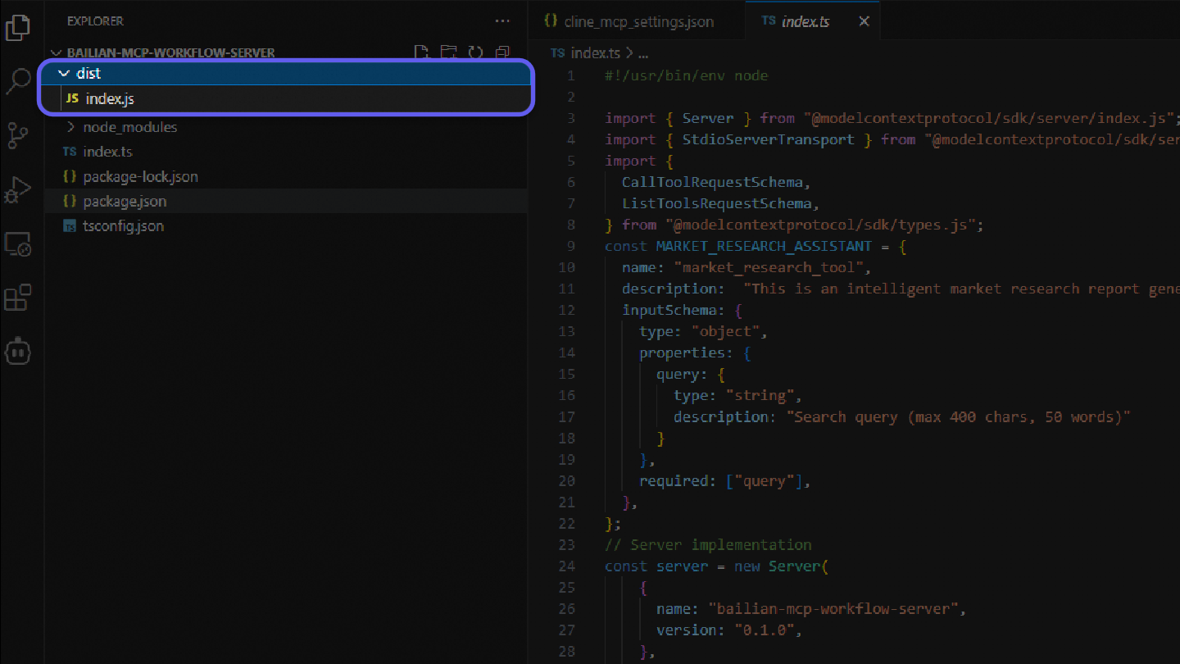Create a new folder in the Explorer

tap(448, 52)
